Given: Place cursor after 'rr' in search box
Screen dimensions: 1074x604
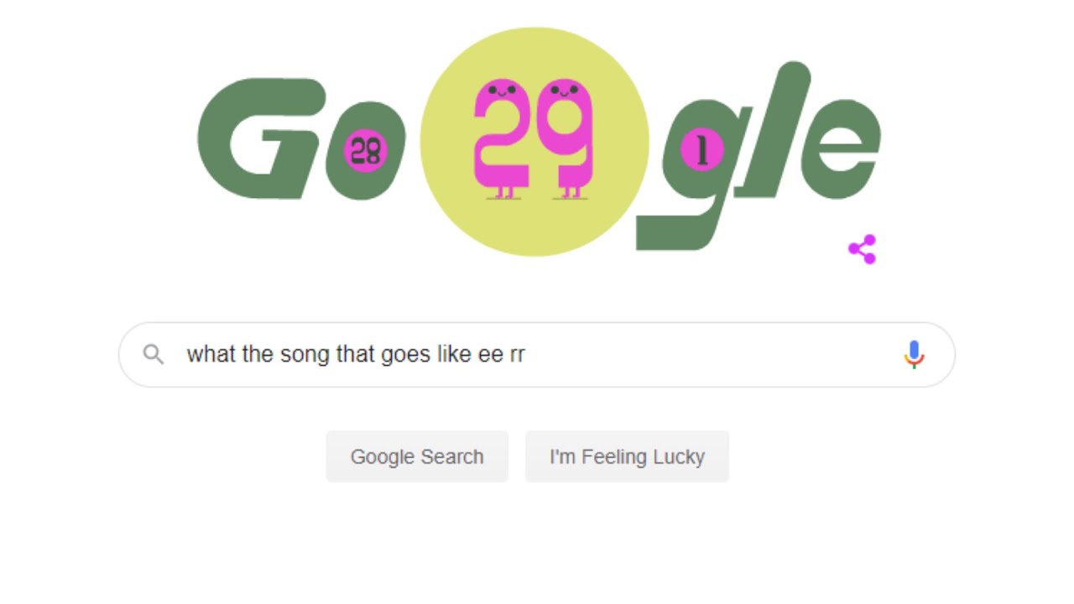Looking at the screenshot, I should pos(526,355).
